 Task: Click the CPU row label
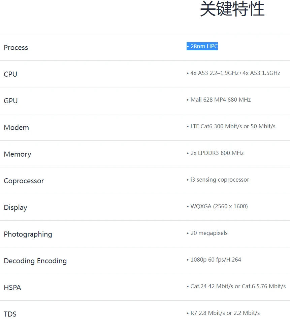tap(10, 74)
